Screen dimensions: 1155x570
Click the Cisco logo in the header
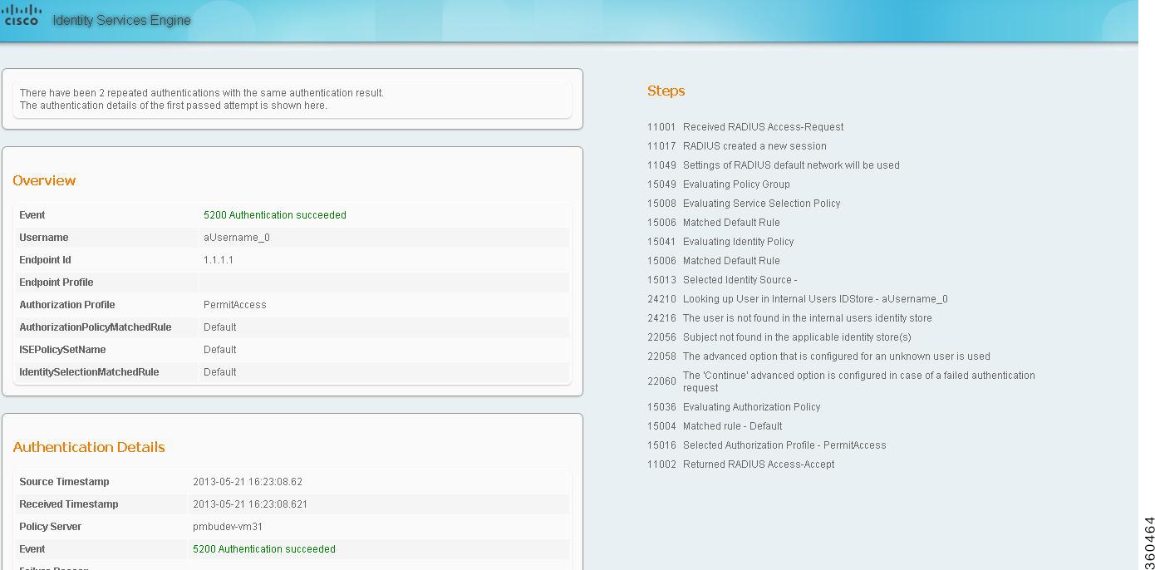tap(22, 16)
